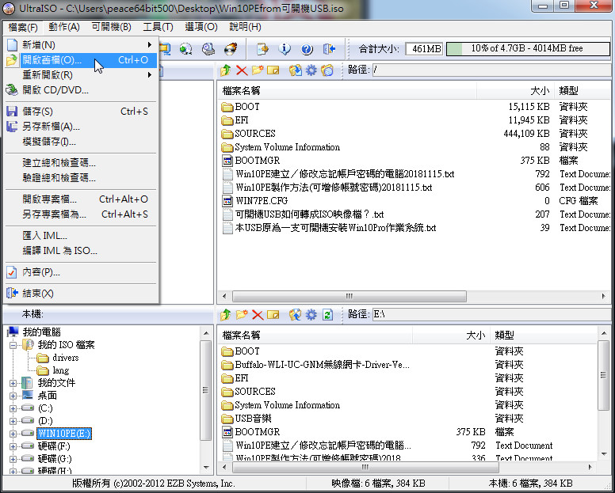615x493 pixels.
Task: Choose 儲存(S) from the menu
Action: pyautogui.click(x=81, y=112)
